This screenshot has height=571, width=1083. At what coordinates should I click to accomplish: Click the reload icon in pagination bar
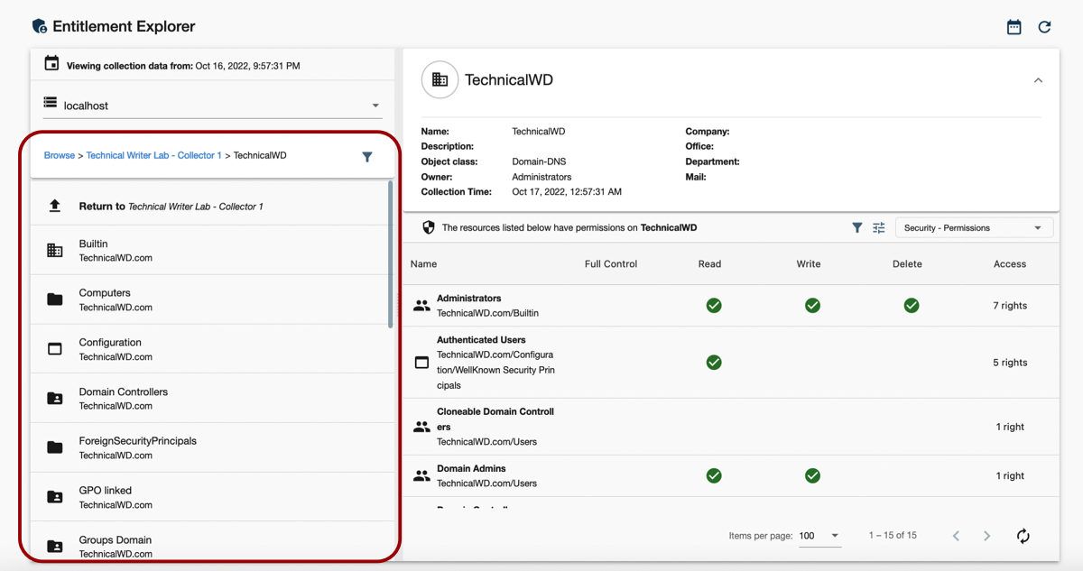1023,536
